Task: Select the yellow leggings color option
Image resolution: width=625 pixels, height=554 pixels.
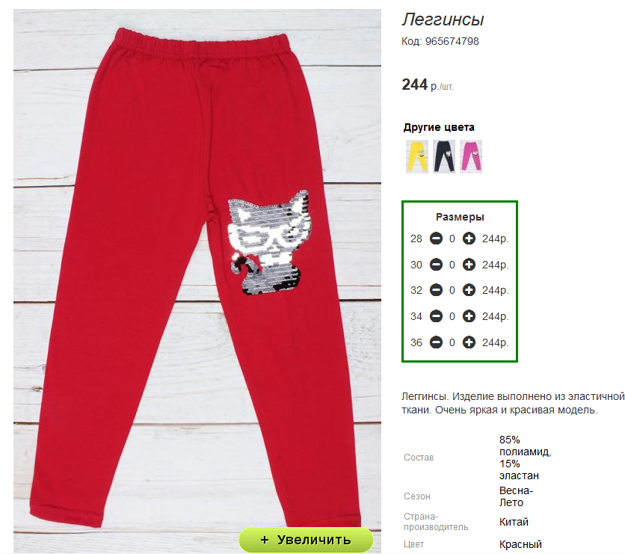Action: point(417,156)
